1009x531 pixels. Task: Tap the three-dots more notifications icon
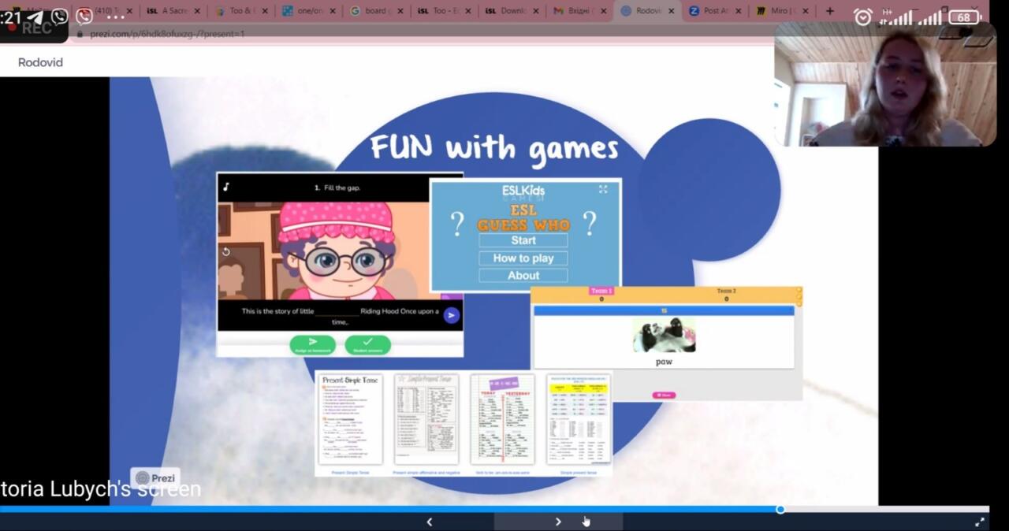(x=115, y=17)
